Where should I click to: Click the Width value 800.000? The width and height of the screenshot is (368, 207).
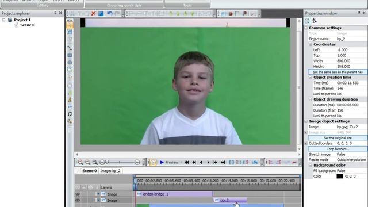point(351,61)
